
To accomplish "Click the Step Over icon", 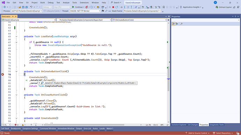I will point(128,7).
